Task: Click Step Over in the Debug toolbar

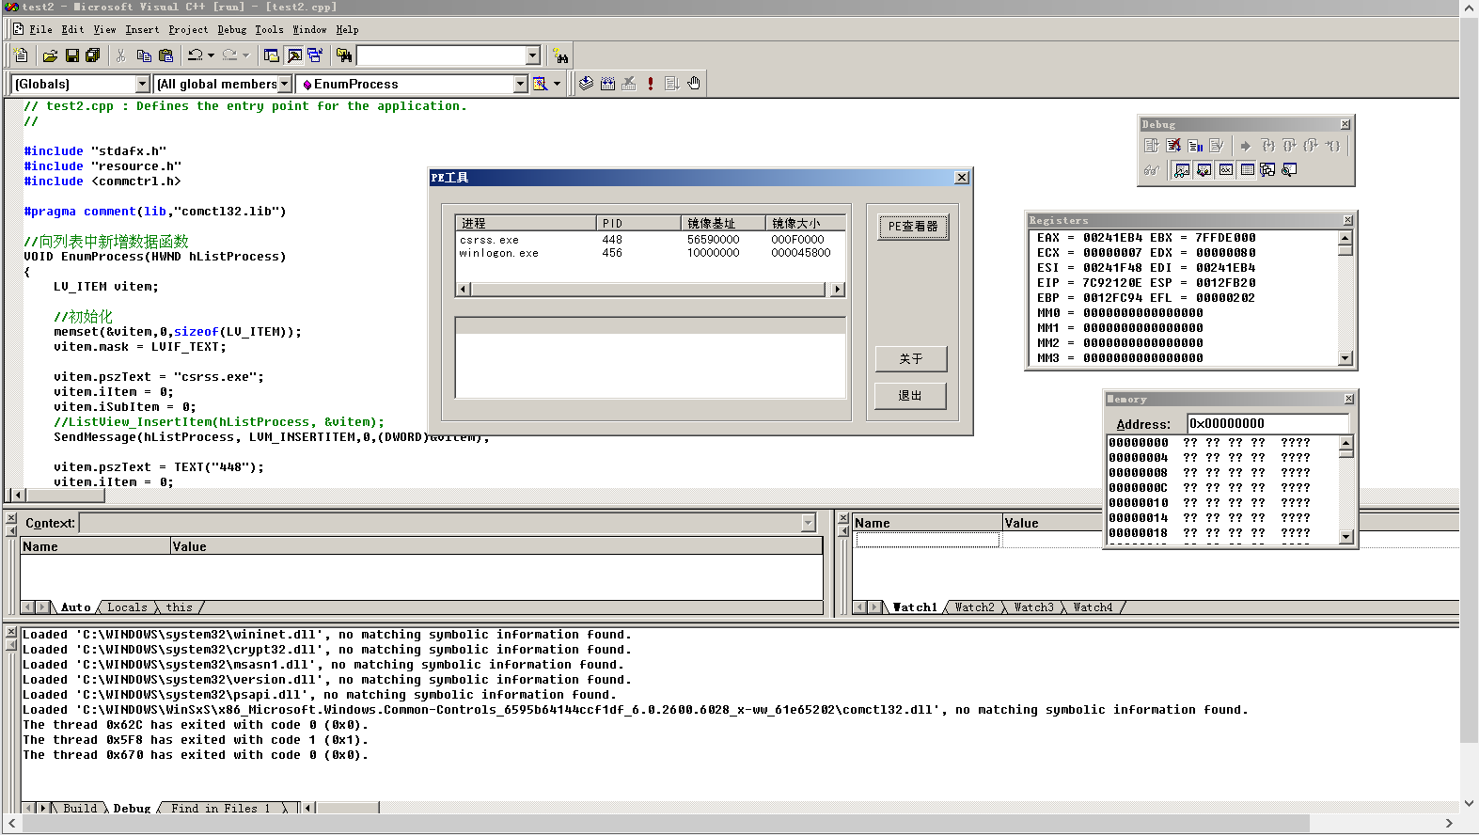Action: [x=1289, y=146]
